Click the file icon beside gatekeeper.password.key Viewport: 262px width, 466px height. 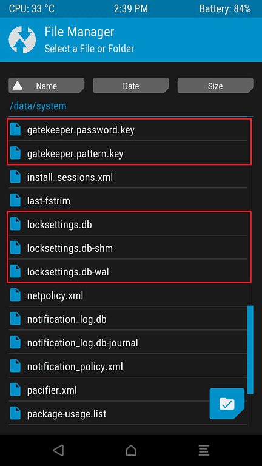pyautogui.click(x=15, y=130)
